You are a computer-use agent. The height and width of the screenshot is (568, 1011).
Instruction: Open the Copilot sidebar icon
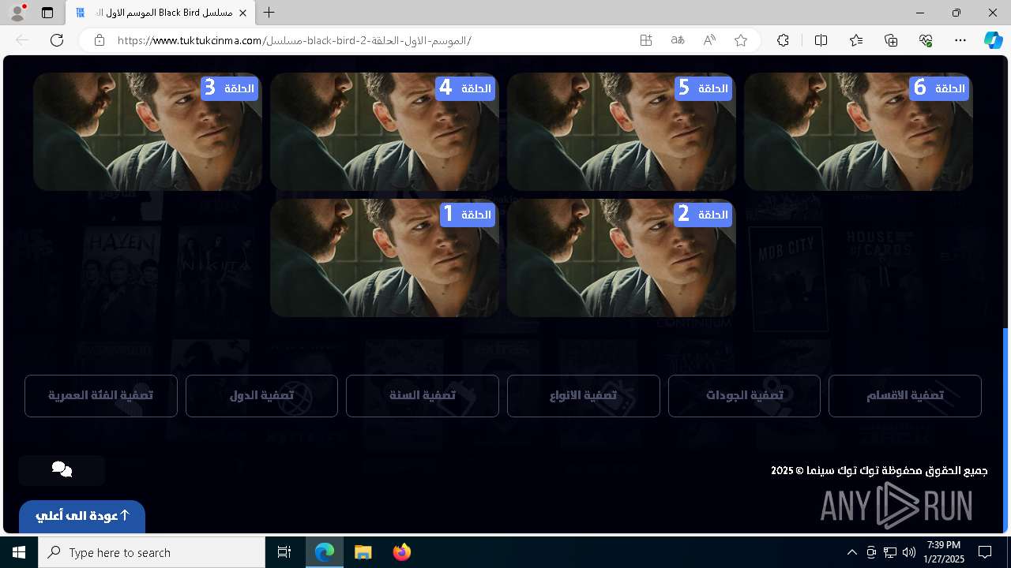coord(993,40)
